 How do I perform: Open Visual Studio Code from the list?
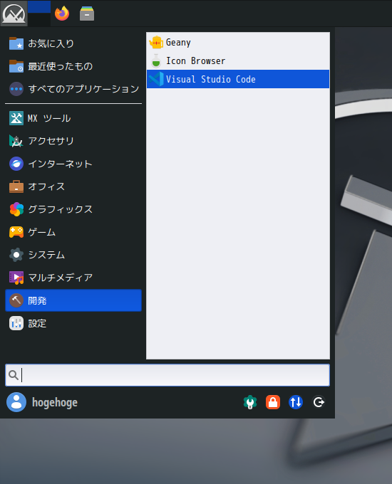[x=238, y=79]
